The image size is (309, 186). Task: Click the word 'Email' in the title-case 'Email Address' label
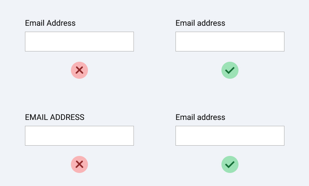[35, 23]
